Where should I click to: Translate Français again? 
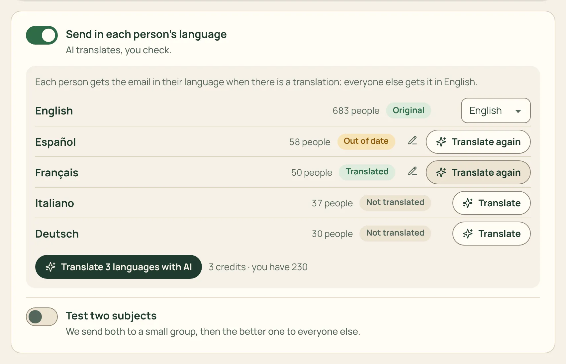(x=478, y=172)
